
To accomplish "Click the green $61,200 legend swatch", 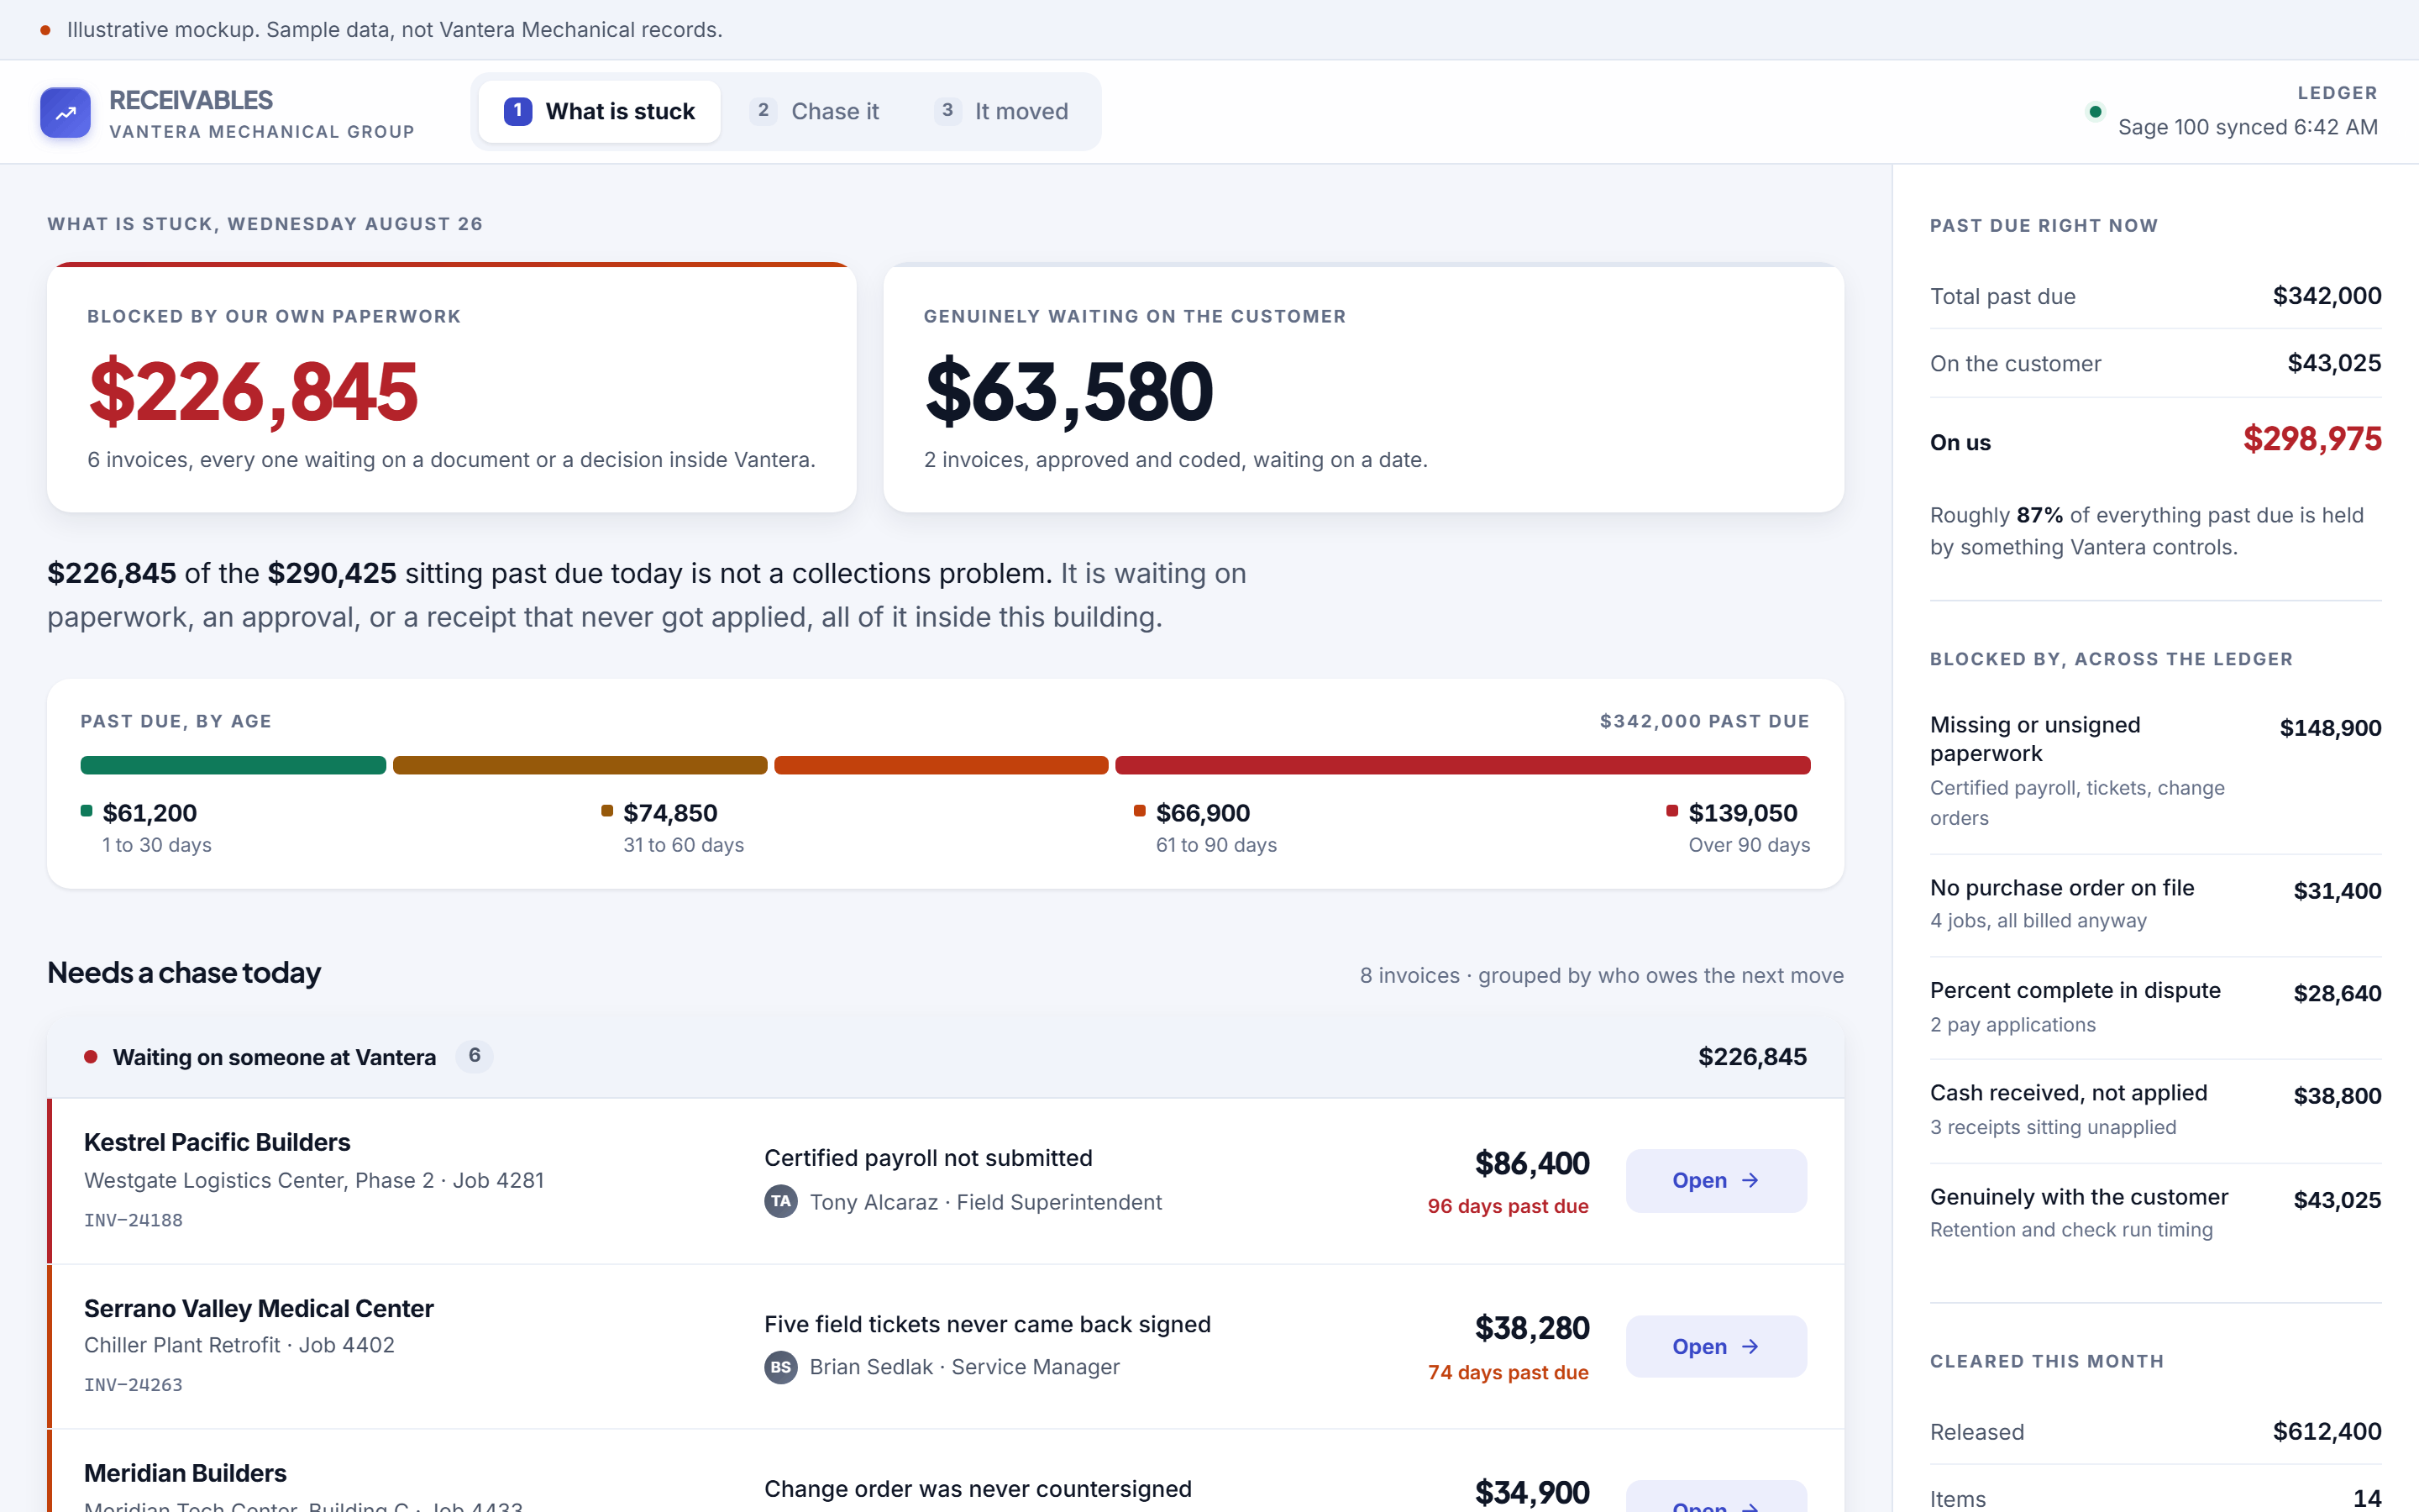I will (87, 811).
